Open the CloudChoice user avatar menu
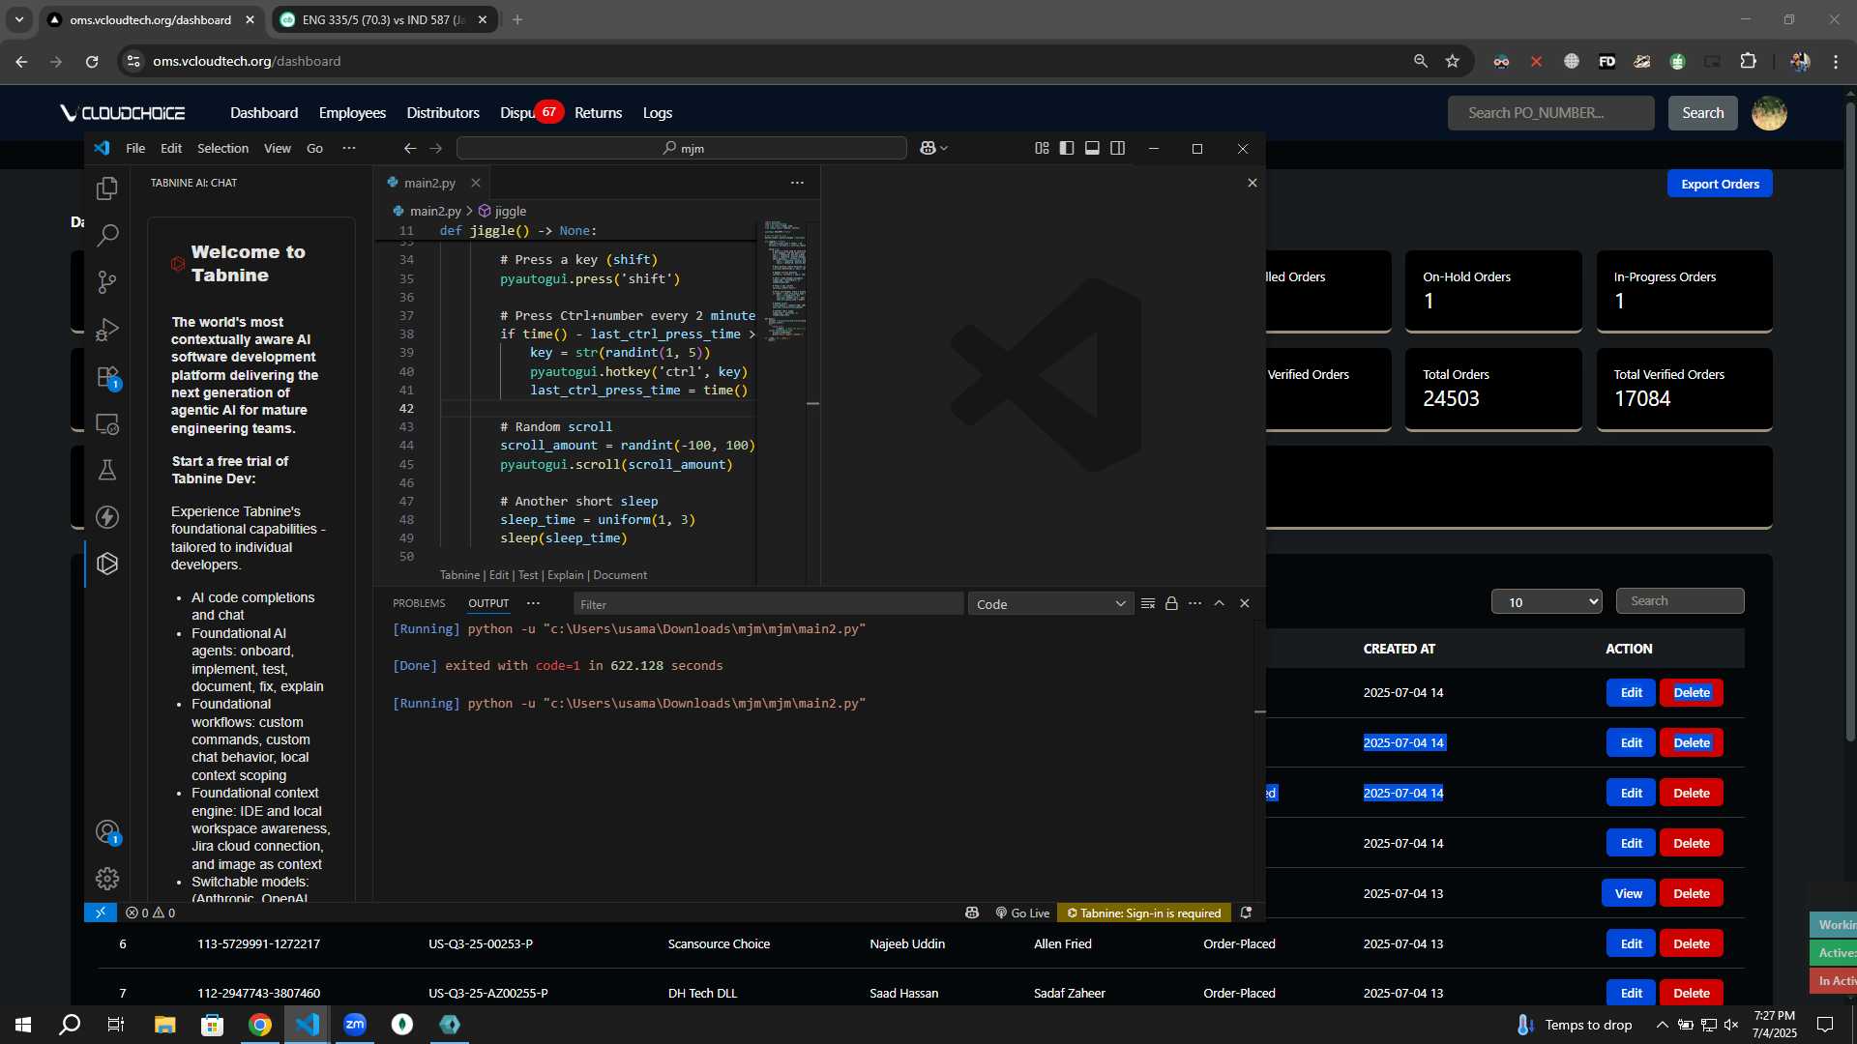 point(1769,113)
